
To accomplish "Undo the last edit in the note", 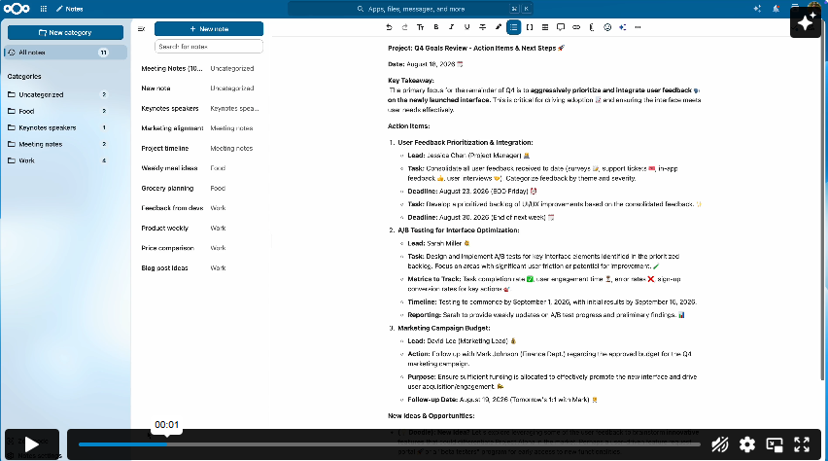I will 389,27.
